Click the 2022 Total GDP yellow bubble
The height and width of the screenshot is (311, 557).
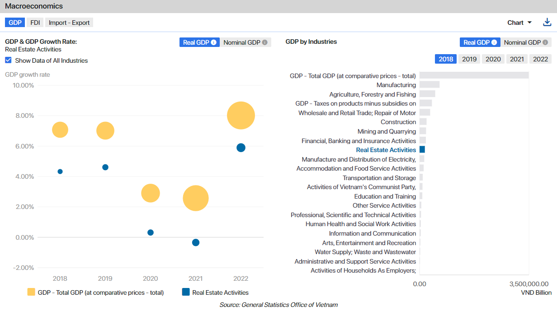tap(241, 116)
